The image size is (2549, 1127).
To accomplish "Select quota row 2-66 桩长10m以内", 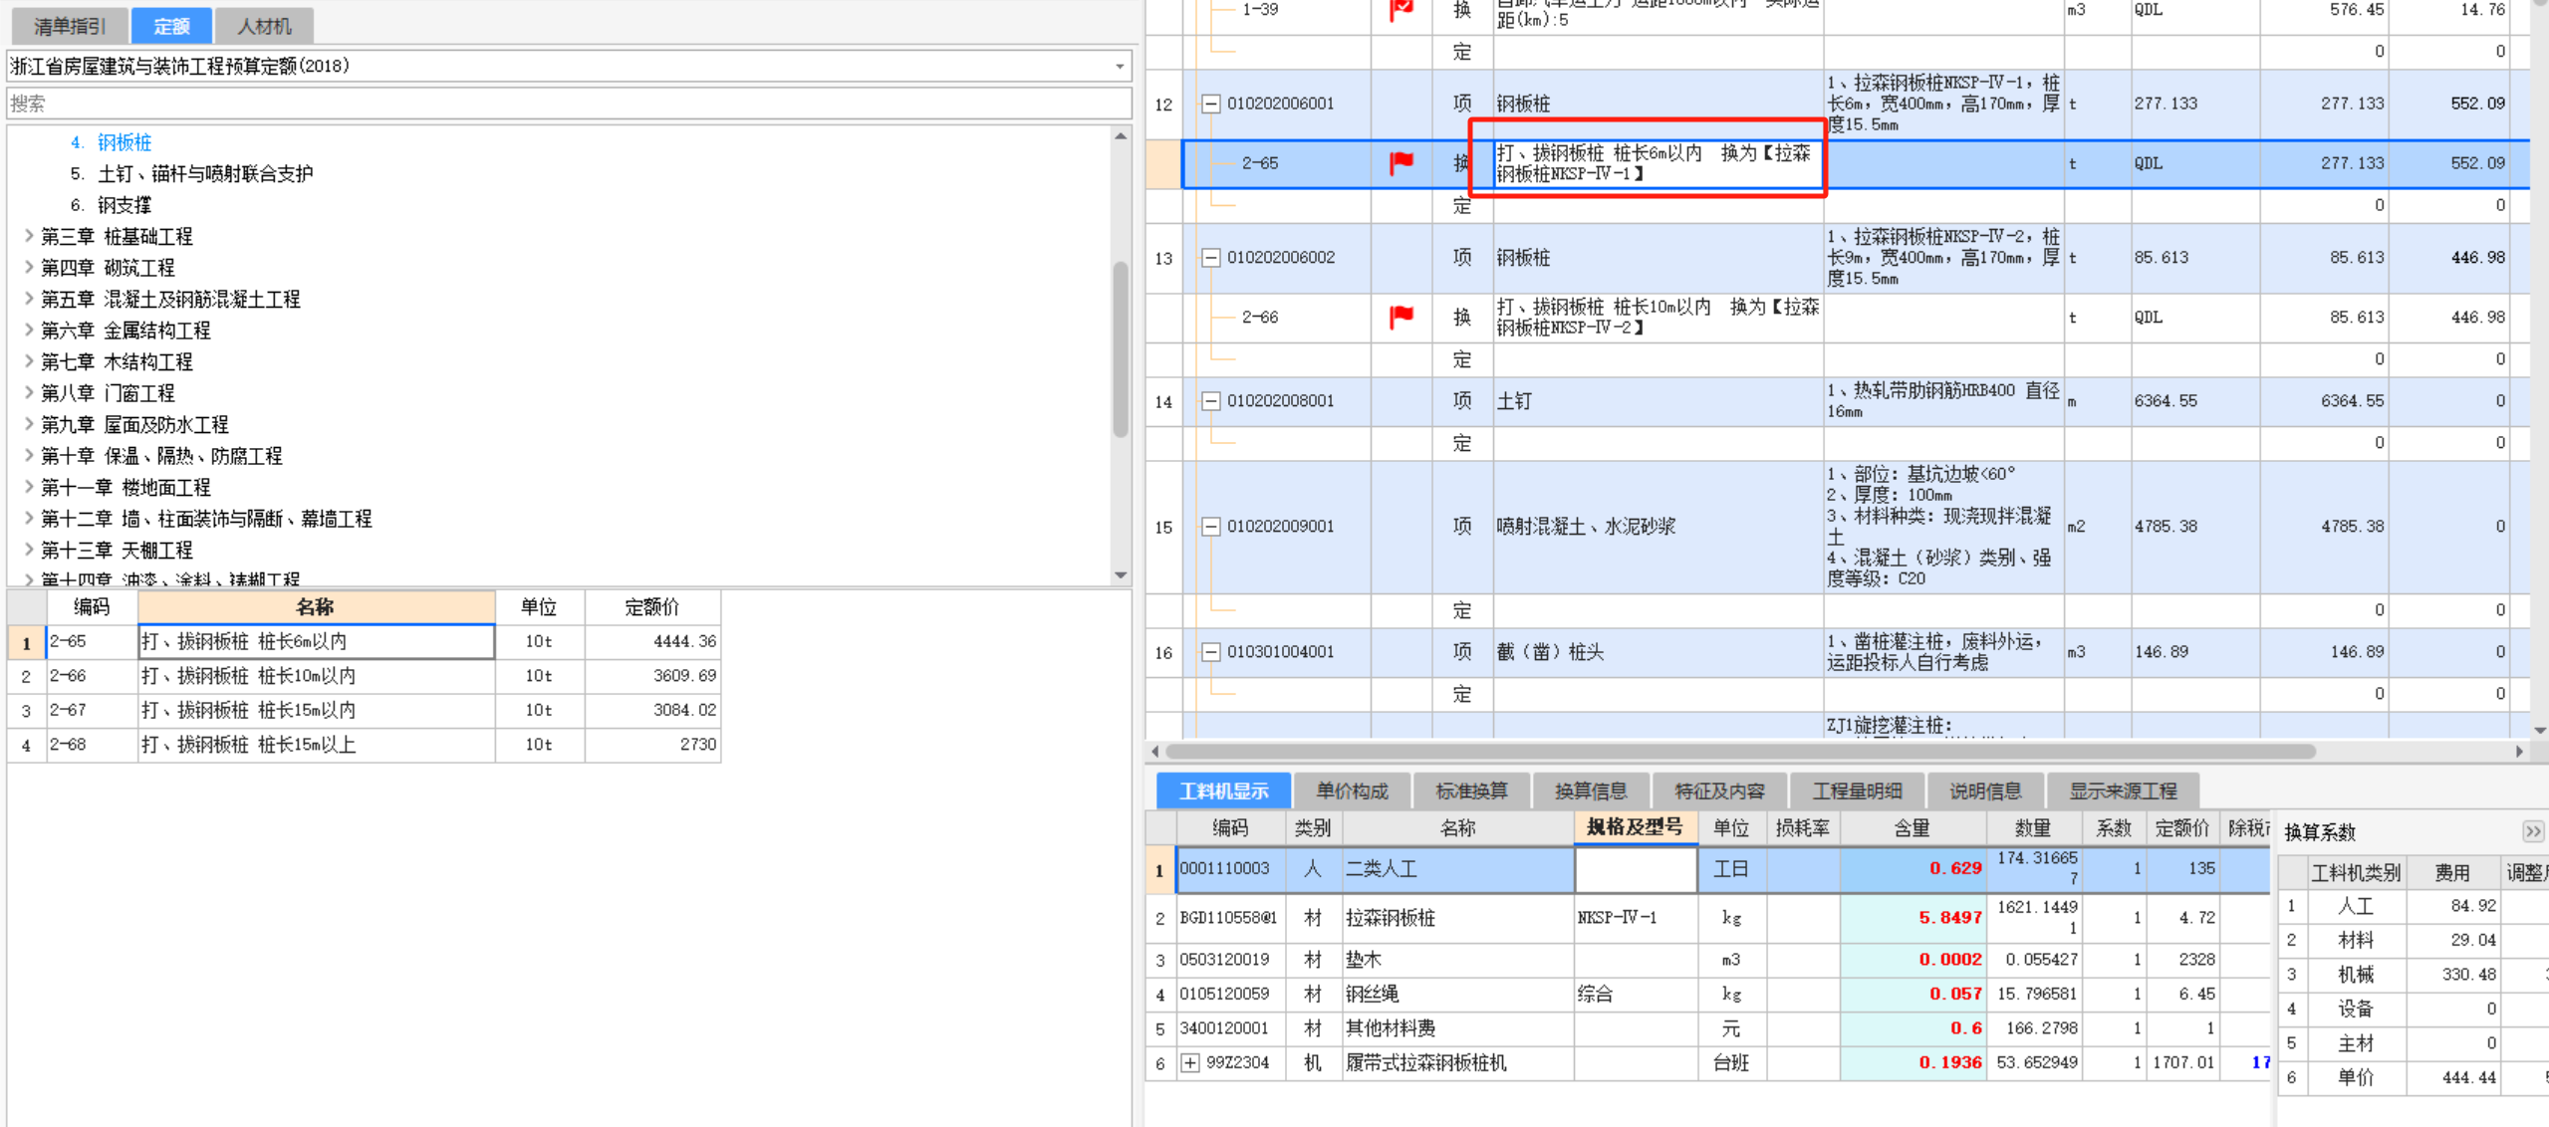I will coord(364,676).
